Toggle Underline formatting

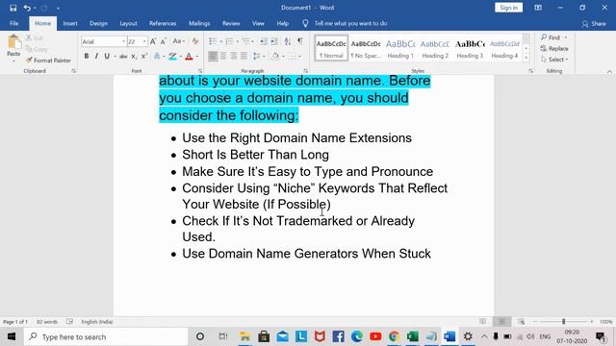pyautogui.click(x=107, y=57)
